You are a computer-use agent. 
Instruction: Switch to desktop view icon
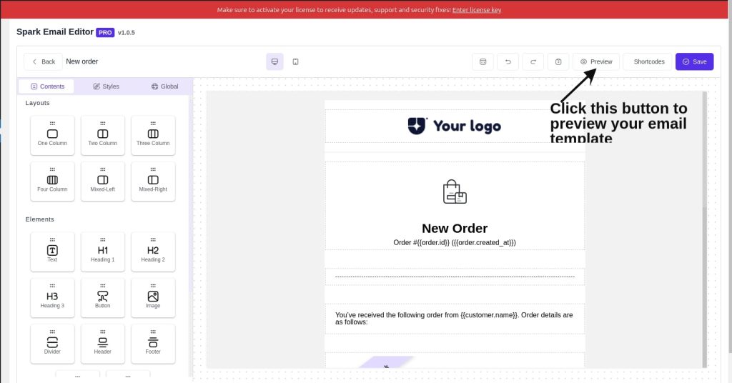click(274, 61)
